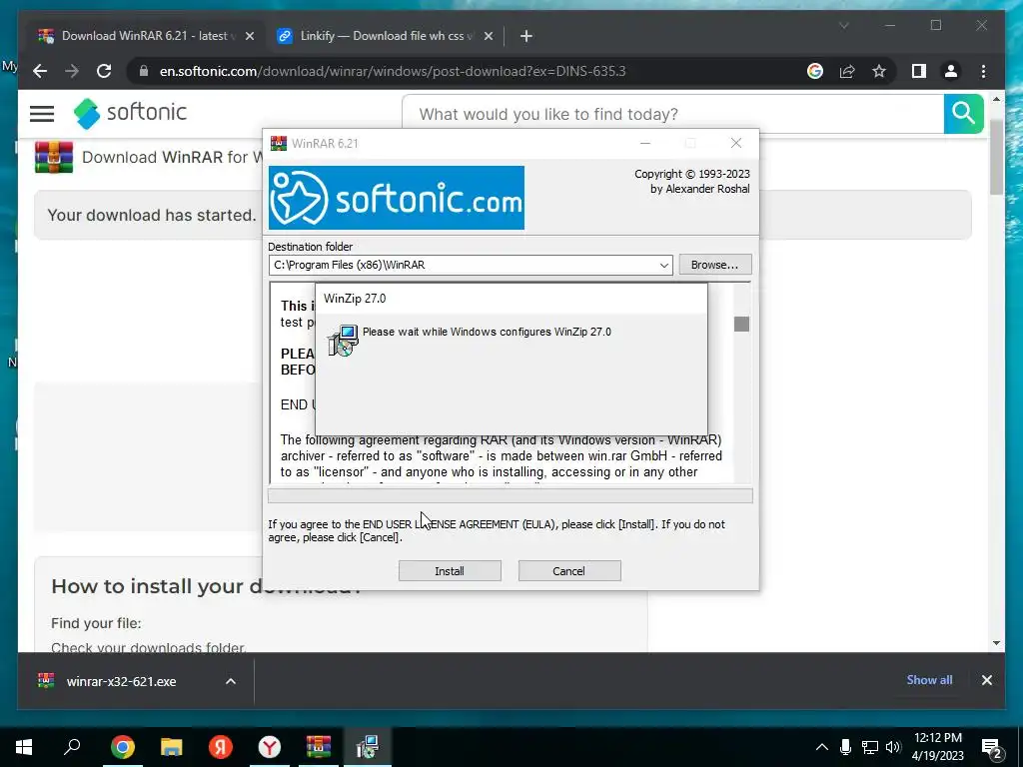Image resolution: width=1023 pixels, height=767 pixels.
Task: Open the Chrome profile icon
Action: click(951, 71)
